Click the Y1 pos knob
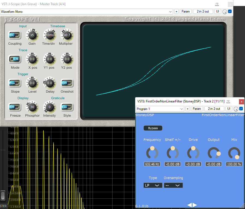The width and height of the screenshot is (245, 209). [50, 59]
